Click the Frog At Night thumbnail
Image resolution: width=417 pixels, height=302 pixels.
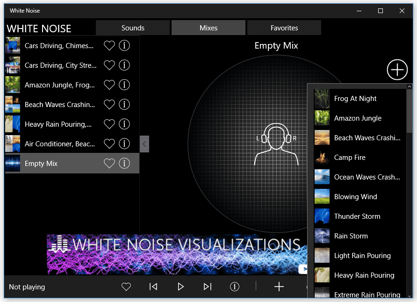pyautogui.click(x=322, y=99)
